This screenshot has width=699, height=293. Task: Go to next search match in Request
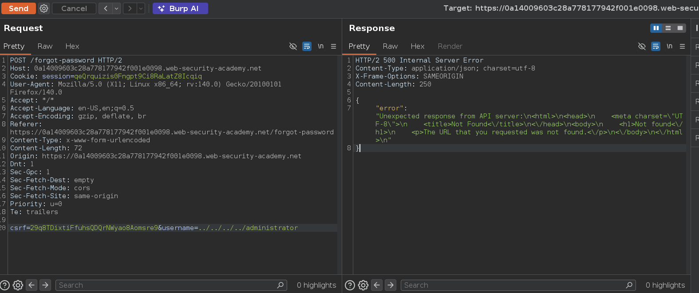pyautogui.click(x=45, y=285)
